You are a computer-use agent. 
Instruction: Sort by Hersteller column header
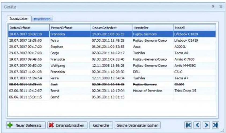pos(153,28)
